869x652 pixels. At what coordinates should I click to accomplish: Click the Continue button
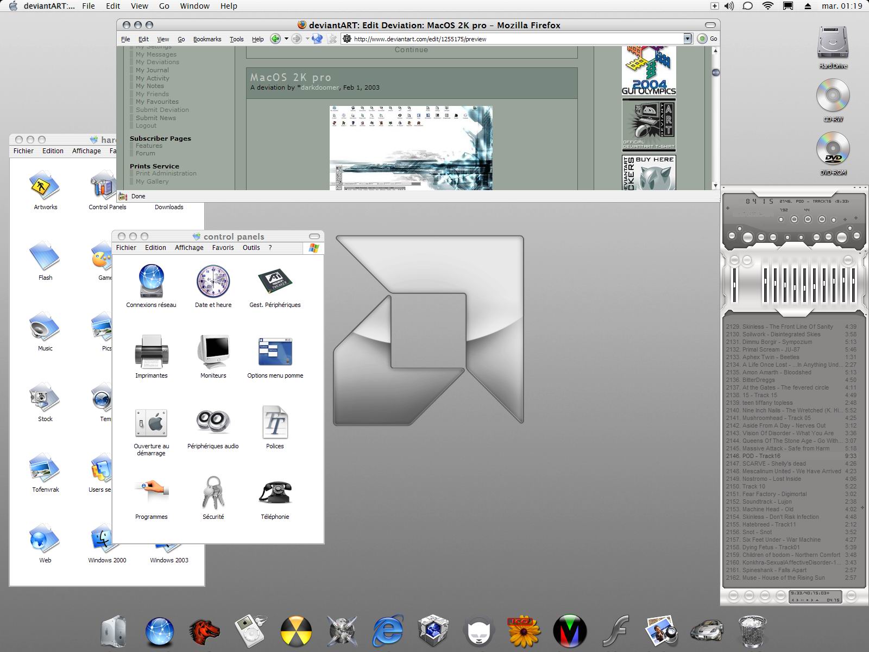[411, 50]
